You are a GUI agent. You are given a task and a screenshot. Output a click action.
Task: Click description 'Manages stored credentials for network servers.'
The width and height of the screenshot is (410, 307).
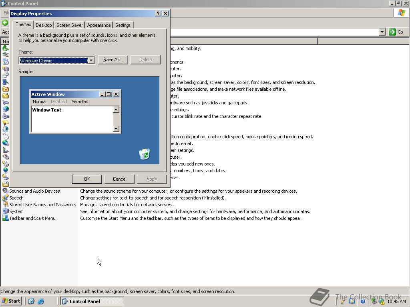pos(127,205)
